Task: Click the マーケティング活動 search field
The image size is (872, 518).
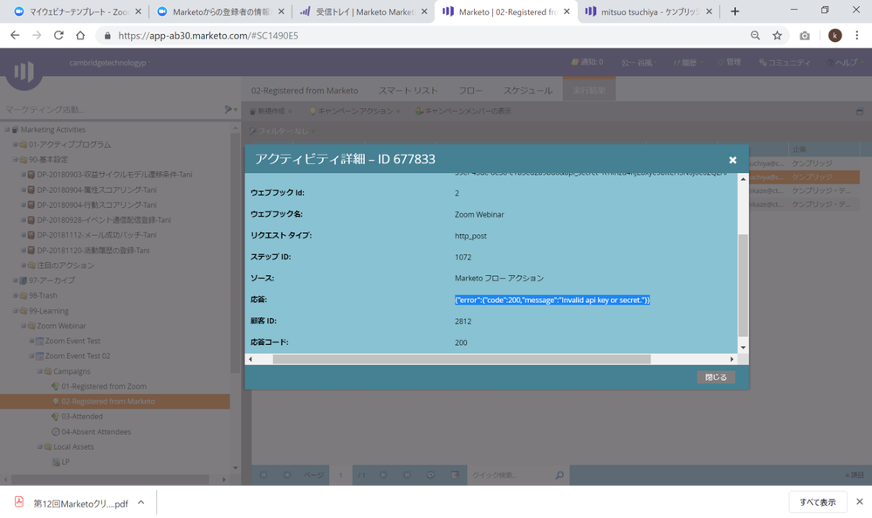Action: pos(111,109)
